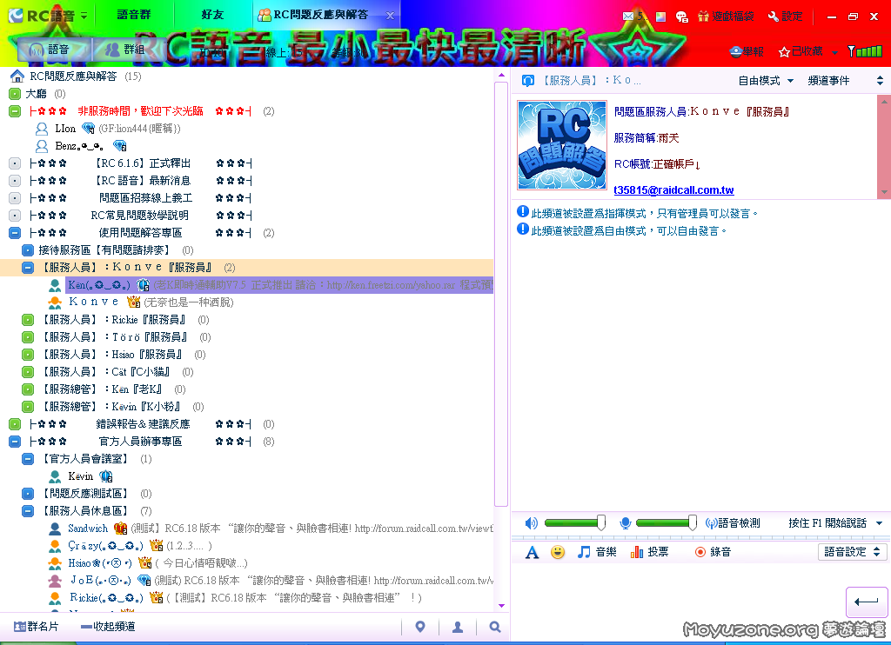Switch to 好友 tab
The image size is (891, 645).
coord(212,16)
